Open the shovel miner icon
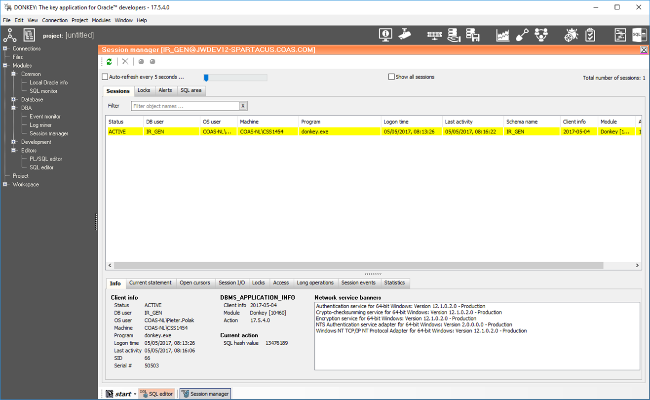The height and width of the screenshot is (400, 650). pyautogui.click(x=522, y=35)
